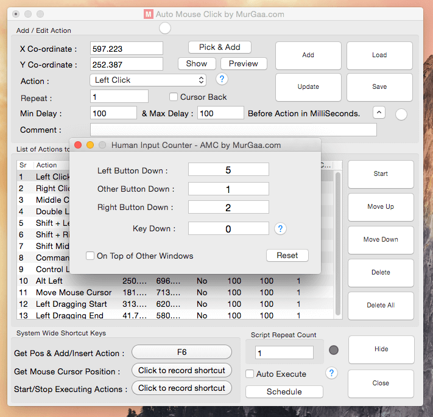
Task: Click the MurGaa M logo in title bar
Action: point(148,14)
